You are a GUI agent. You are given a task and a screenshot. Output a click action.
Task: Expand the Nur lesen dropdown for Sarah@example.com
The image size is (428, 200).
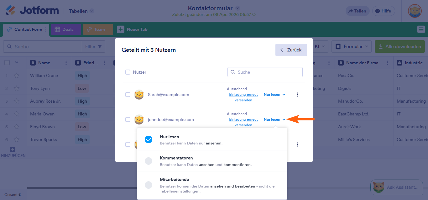(x=274, y=94)
